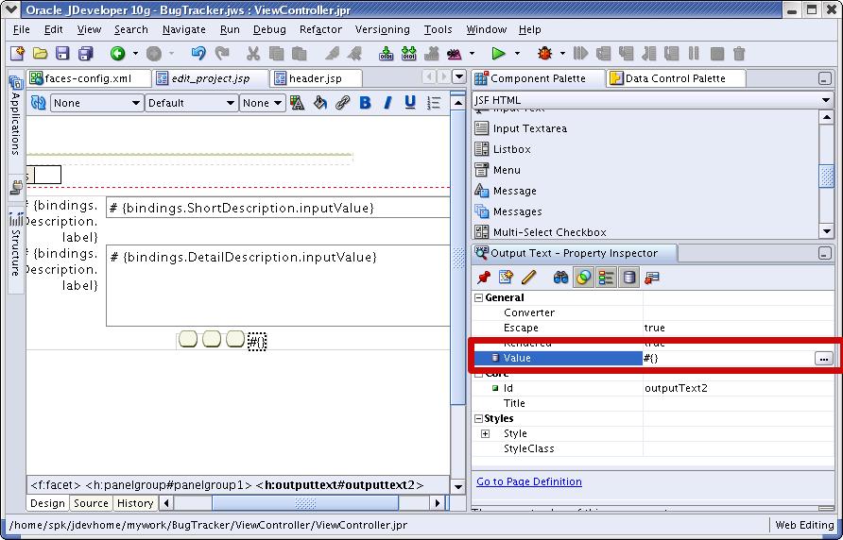Collapse the General property group
The width and height of the screenshot is (843, 540).
[x=478, y=297]
